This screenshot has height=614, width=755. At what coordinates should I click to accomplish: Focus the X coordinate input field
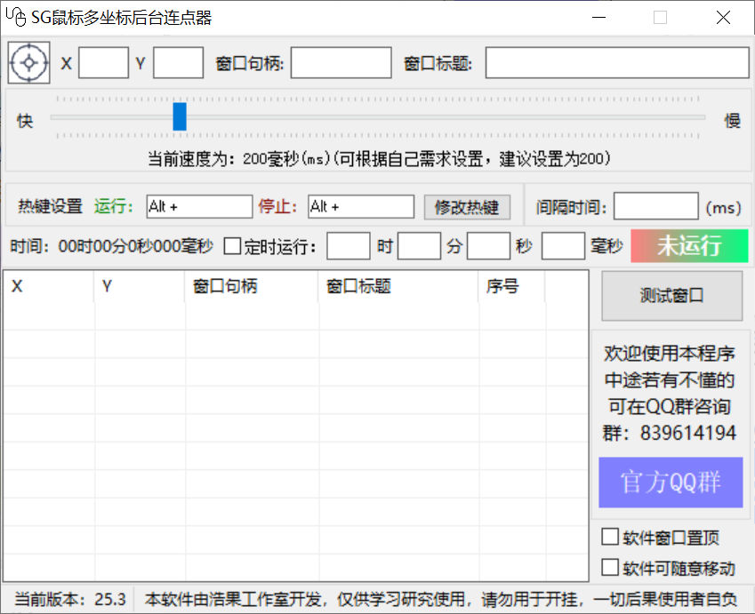(103, 63)
